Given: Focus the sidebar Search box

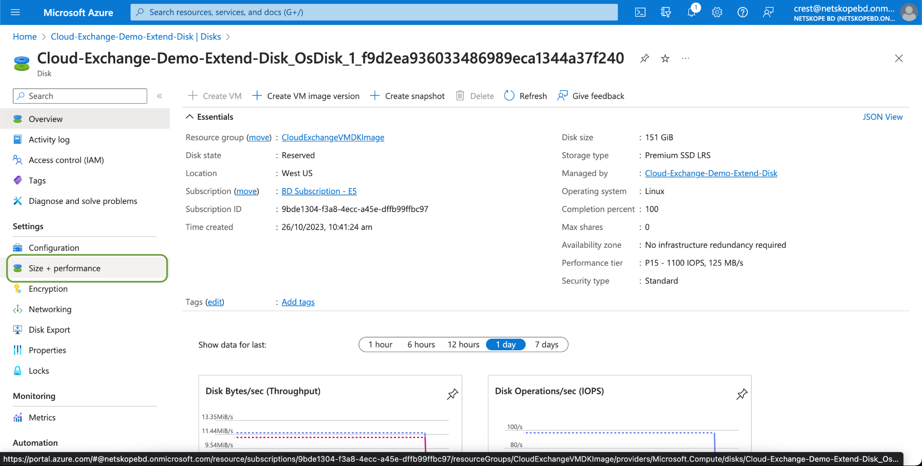Looking at the screenshot, I should (x=80, y=96).
